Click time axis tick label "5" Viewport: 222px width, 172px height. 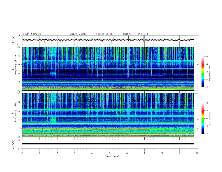coord(110,153)
